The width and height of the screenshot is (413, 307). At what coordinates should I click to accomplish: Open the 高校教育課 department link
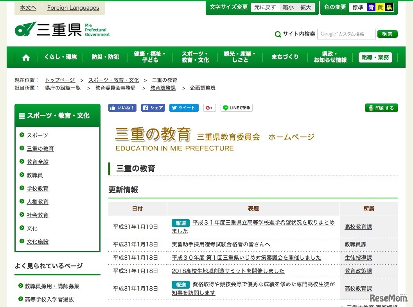(x=358, y=227)
